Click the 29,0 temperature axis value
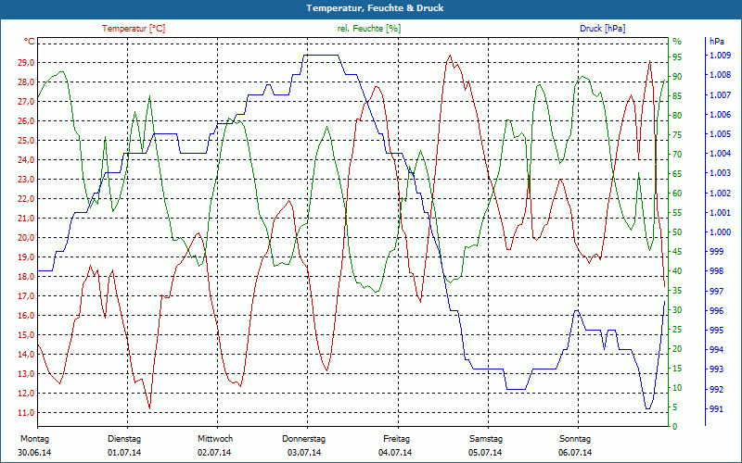The height and width of the screenshot is (463, 742). click(x=26, y=63)
